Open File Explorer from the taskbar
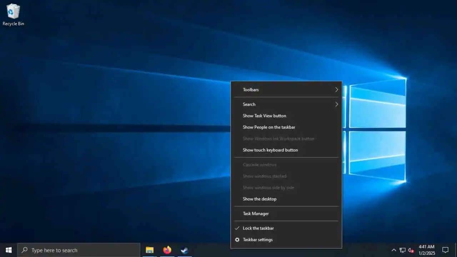The width and height of the screenshot is (457, 257). coord(150,250)
